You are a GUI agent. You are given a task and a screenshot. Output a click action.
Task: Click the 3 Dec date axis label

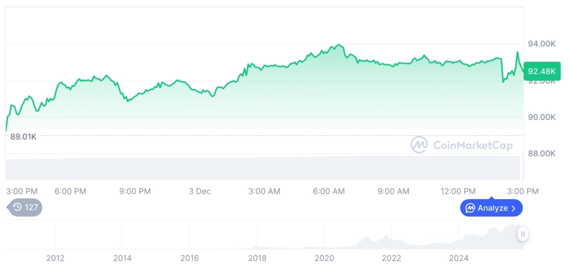coord(199,191)
